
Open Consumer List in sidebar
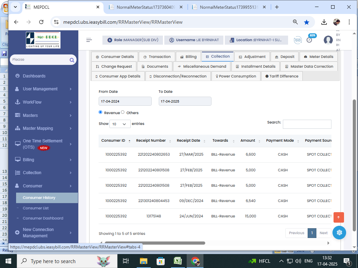[36, 208]
